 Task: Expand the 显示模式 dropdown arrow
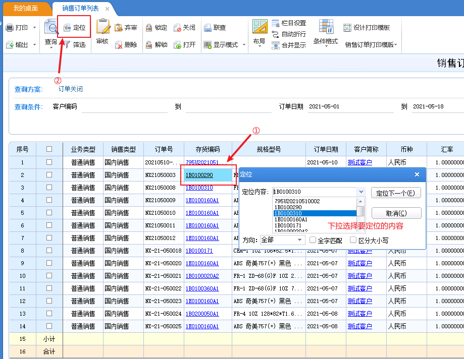click(x=244, y=45)
